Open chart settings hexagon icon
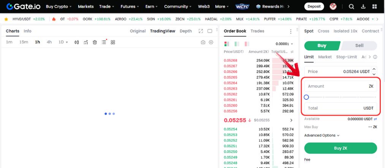The image size is (385, 168). [211, 42]
